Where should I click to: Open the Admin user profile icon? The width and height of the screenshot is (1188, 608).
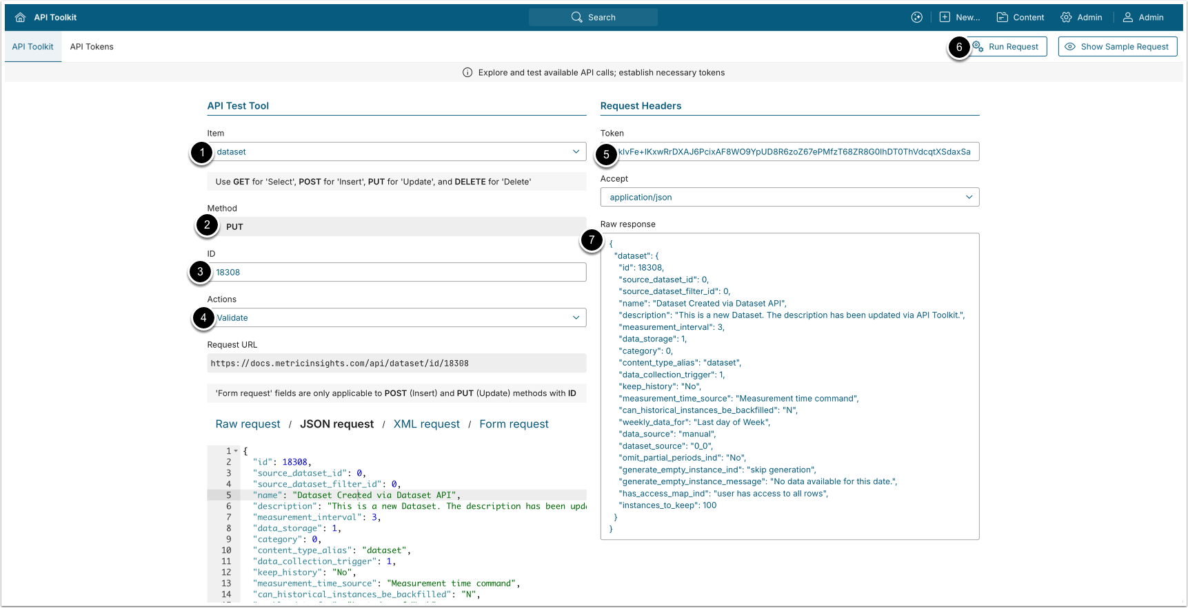pos(1127,17)
